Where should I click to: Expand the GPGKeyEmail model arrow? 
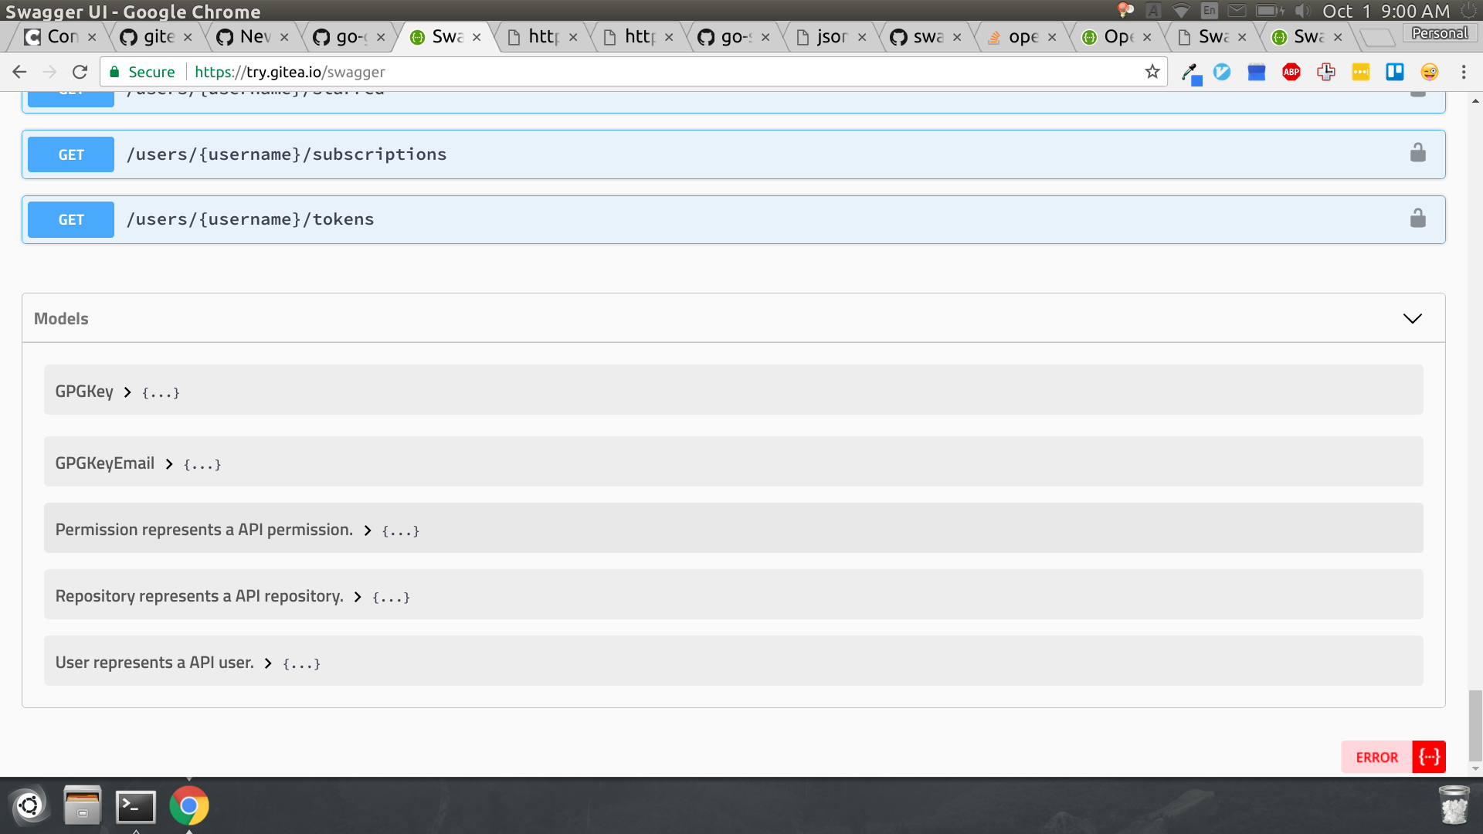169,464
